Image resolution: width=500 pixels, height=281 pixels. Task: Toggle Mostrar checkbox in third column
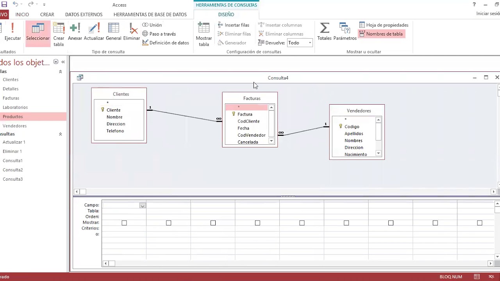point(213,223)
